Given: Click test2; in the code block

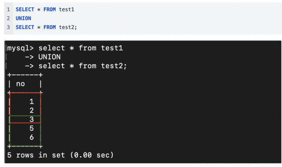Looking at the screenshot, I should coord(68,27).
